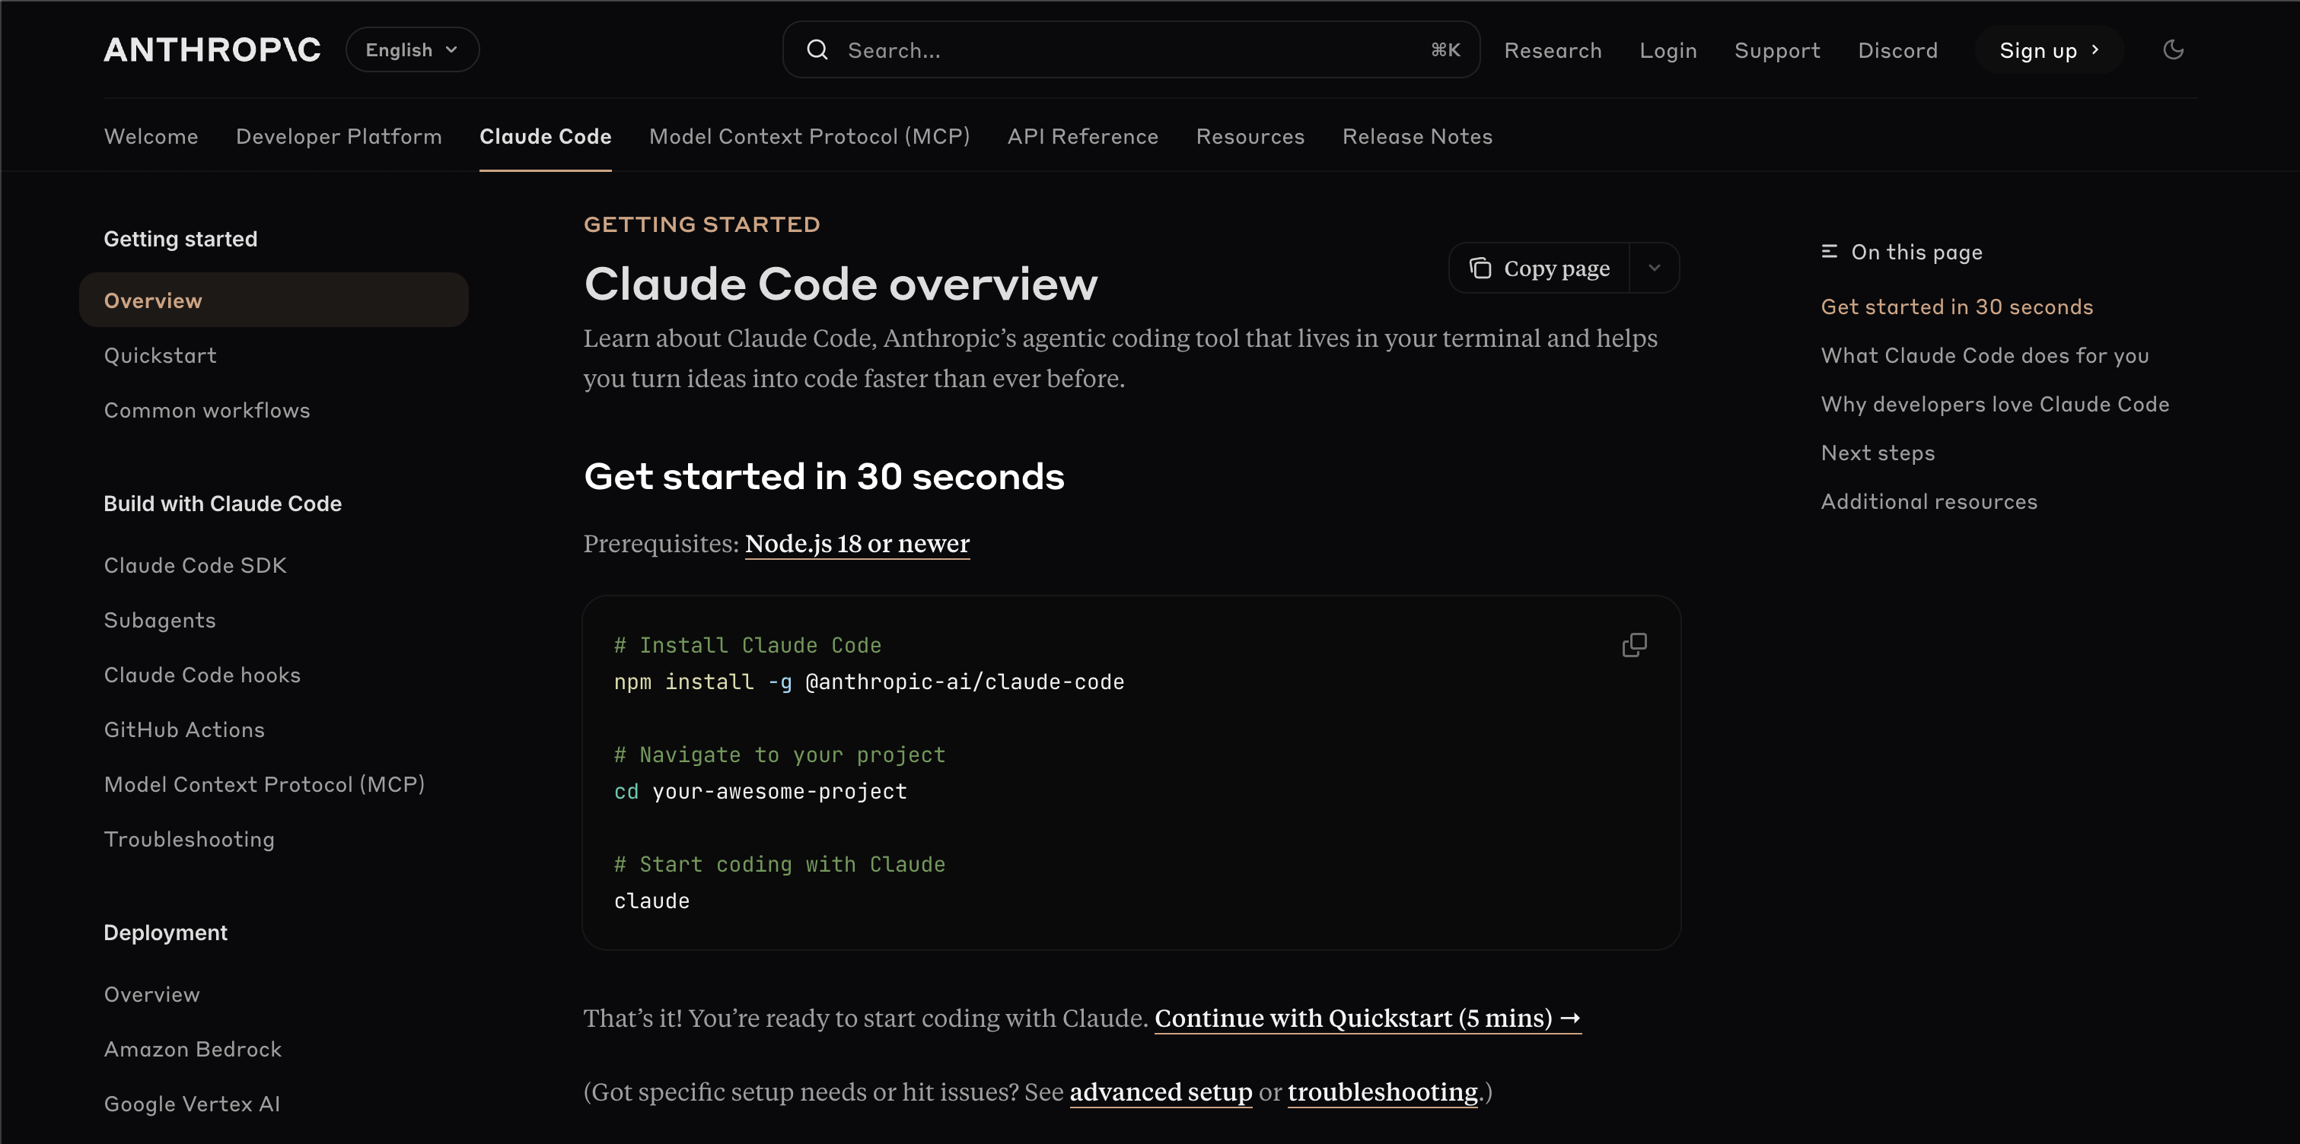Click the search magnifier icon

click(817, 50)
